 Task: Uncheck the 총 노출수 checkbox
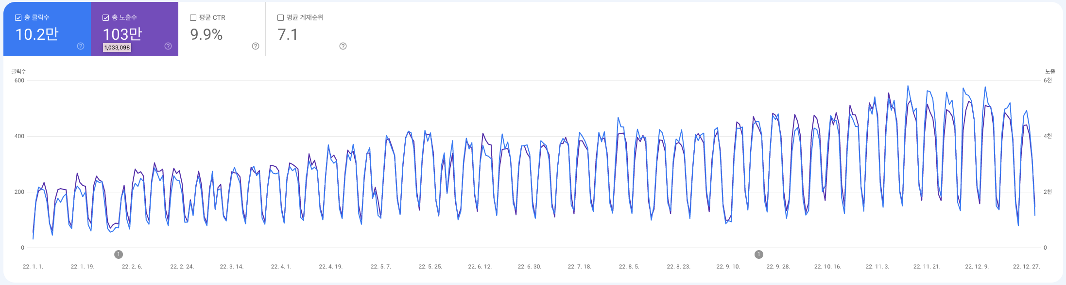(x=105, y=17)
